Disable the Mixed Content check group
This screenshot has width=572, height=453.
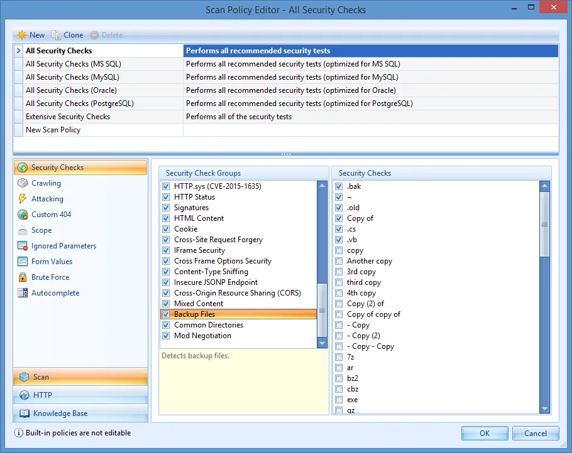coord(165,303)
